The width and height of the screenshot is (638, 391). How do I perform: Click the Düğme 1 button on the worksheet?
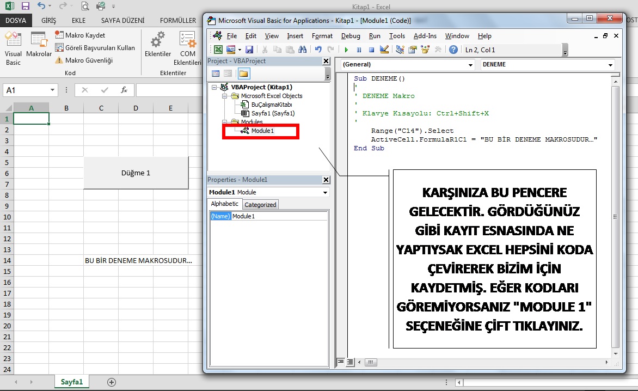tap(136, 173)
